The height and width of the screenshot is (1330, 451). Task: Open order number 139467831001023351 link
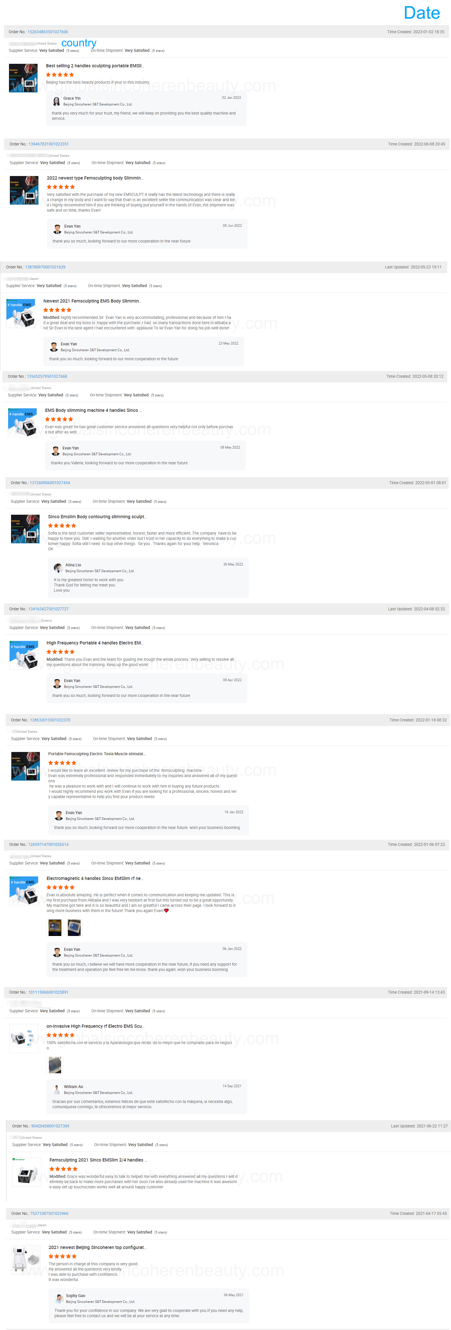[x=49, y=144]
